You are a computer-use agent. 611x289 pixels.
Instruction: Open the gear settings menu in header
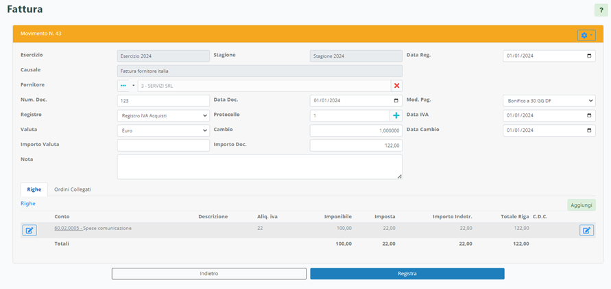pyautogui.click(x=586, y=35)
